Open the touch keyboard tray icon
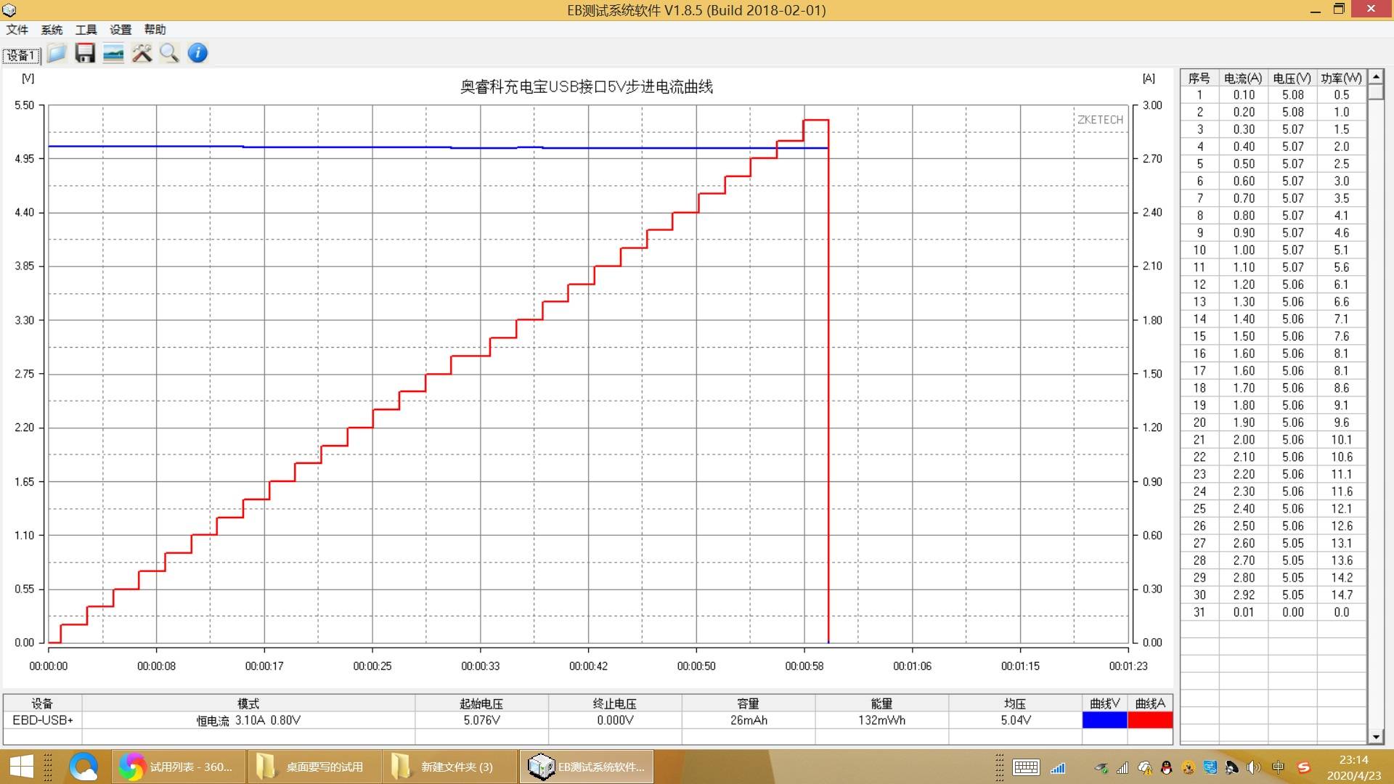The image size is (1394, 784). point(1025,767)
